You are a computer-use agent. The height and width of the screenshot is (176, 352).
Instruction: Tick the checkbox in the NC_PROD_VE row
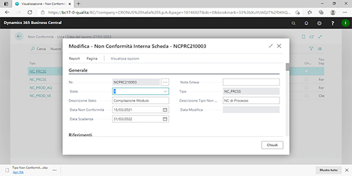[307, 96]
